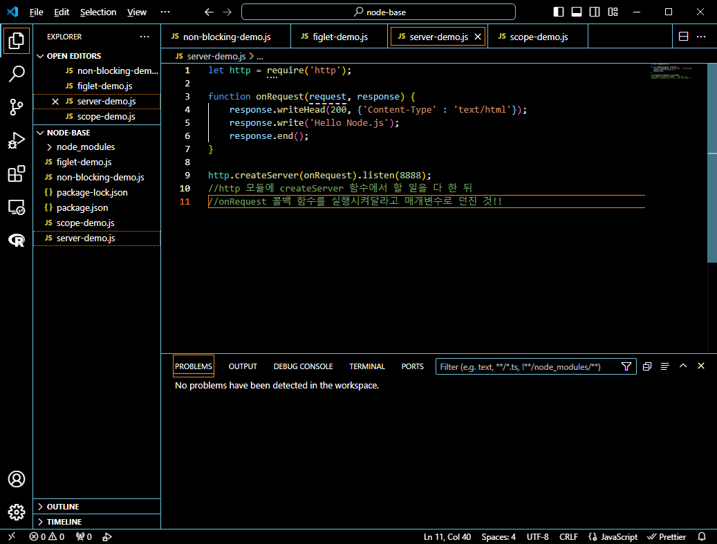Switch to the figlet-demo.js tab

click(339, 37)
